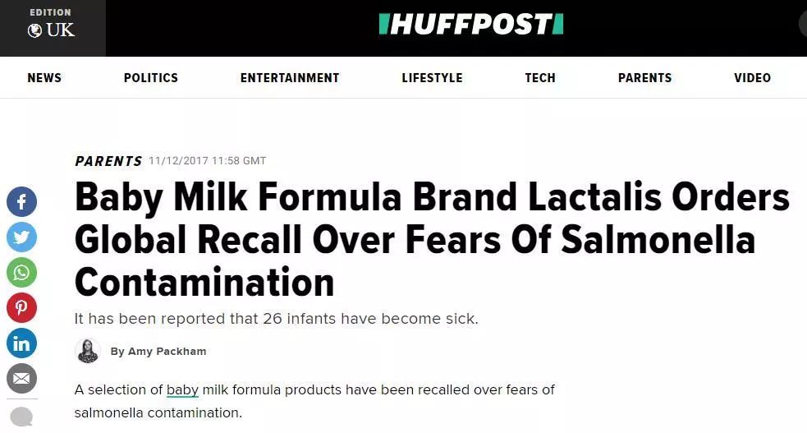
Task: Select Lifestyle in navigation bar
Action: tap(433, 78)
